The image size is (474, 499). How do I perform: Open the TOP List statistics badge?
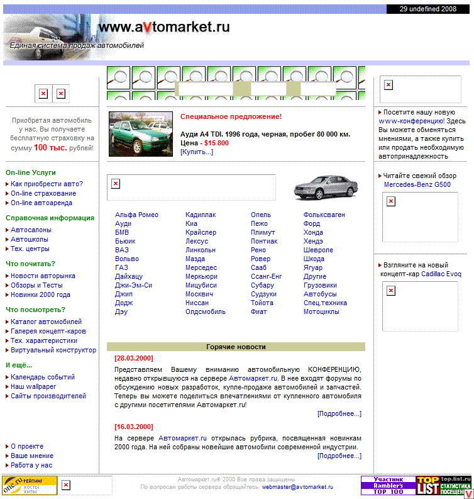click(x=444, y=485)
